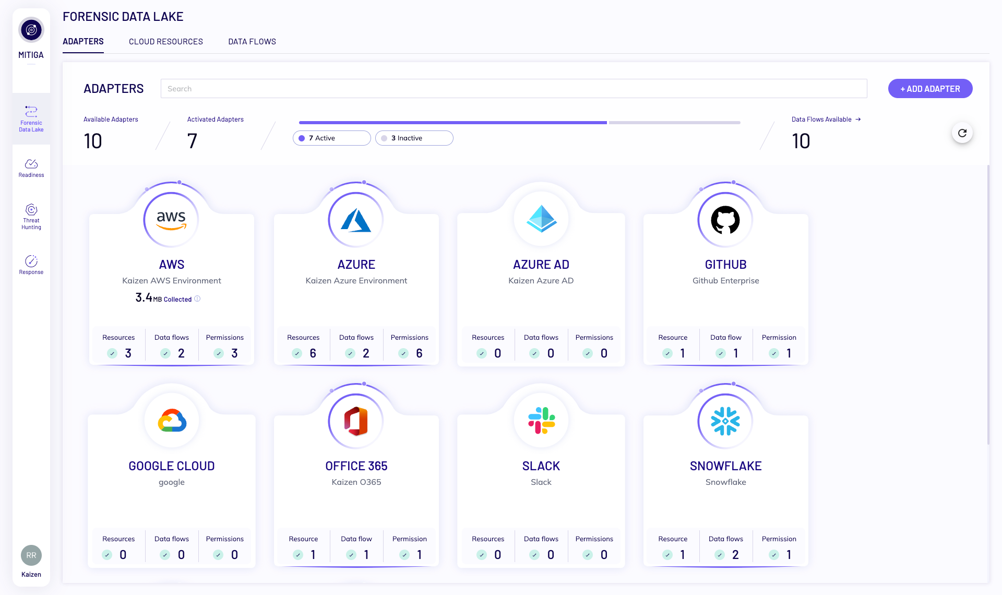Enable the Active adapters radio indicator
1002x595 pixels.
click(302, 138)
